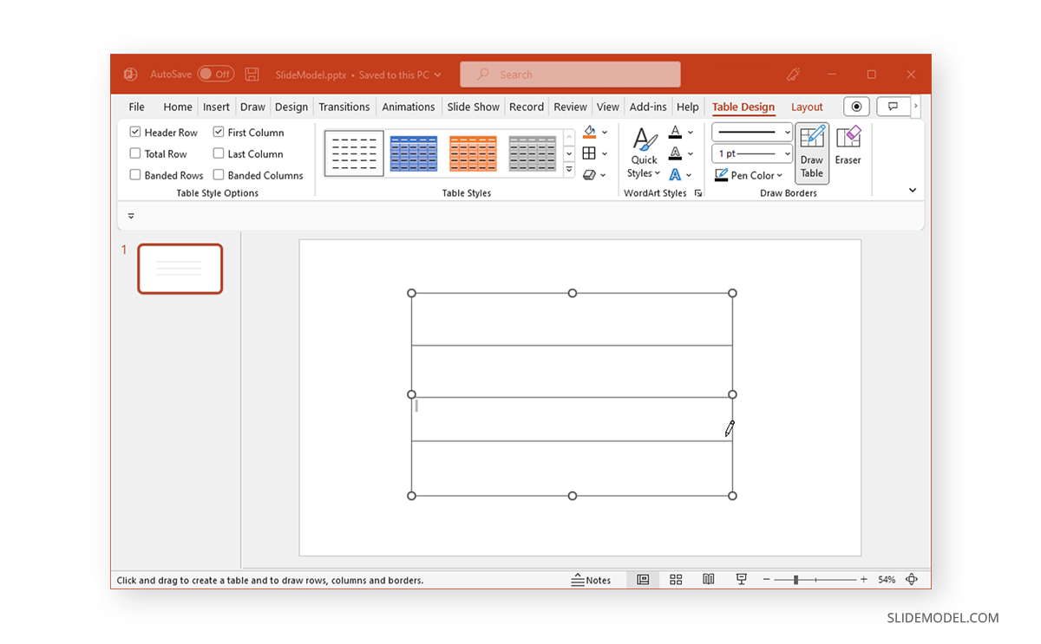Viewport: 1041px width, 644px height.
Task: Switch to the table Layout tab
Action: (x=807, y=107)
